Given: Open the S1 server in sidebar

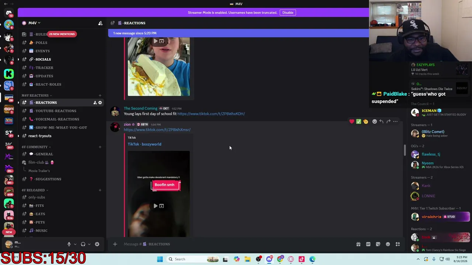Looking at the screenshot, I should (x=9, y=85).
